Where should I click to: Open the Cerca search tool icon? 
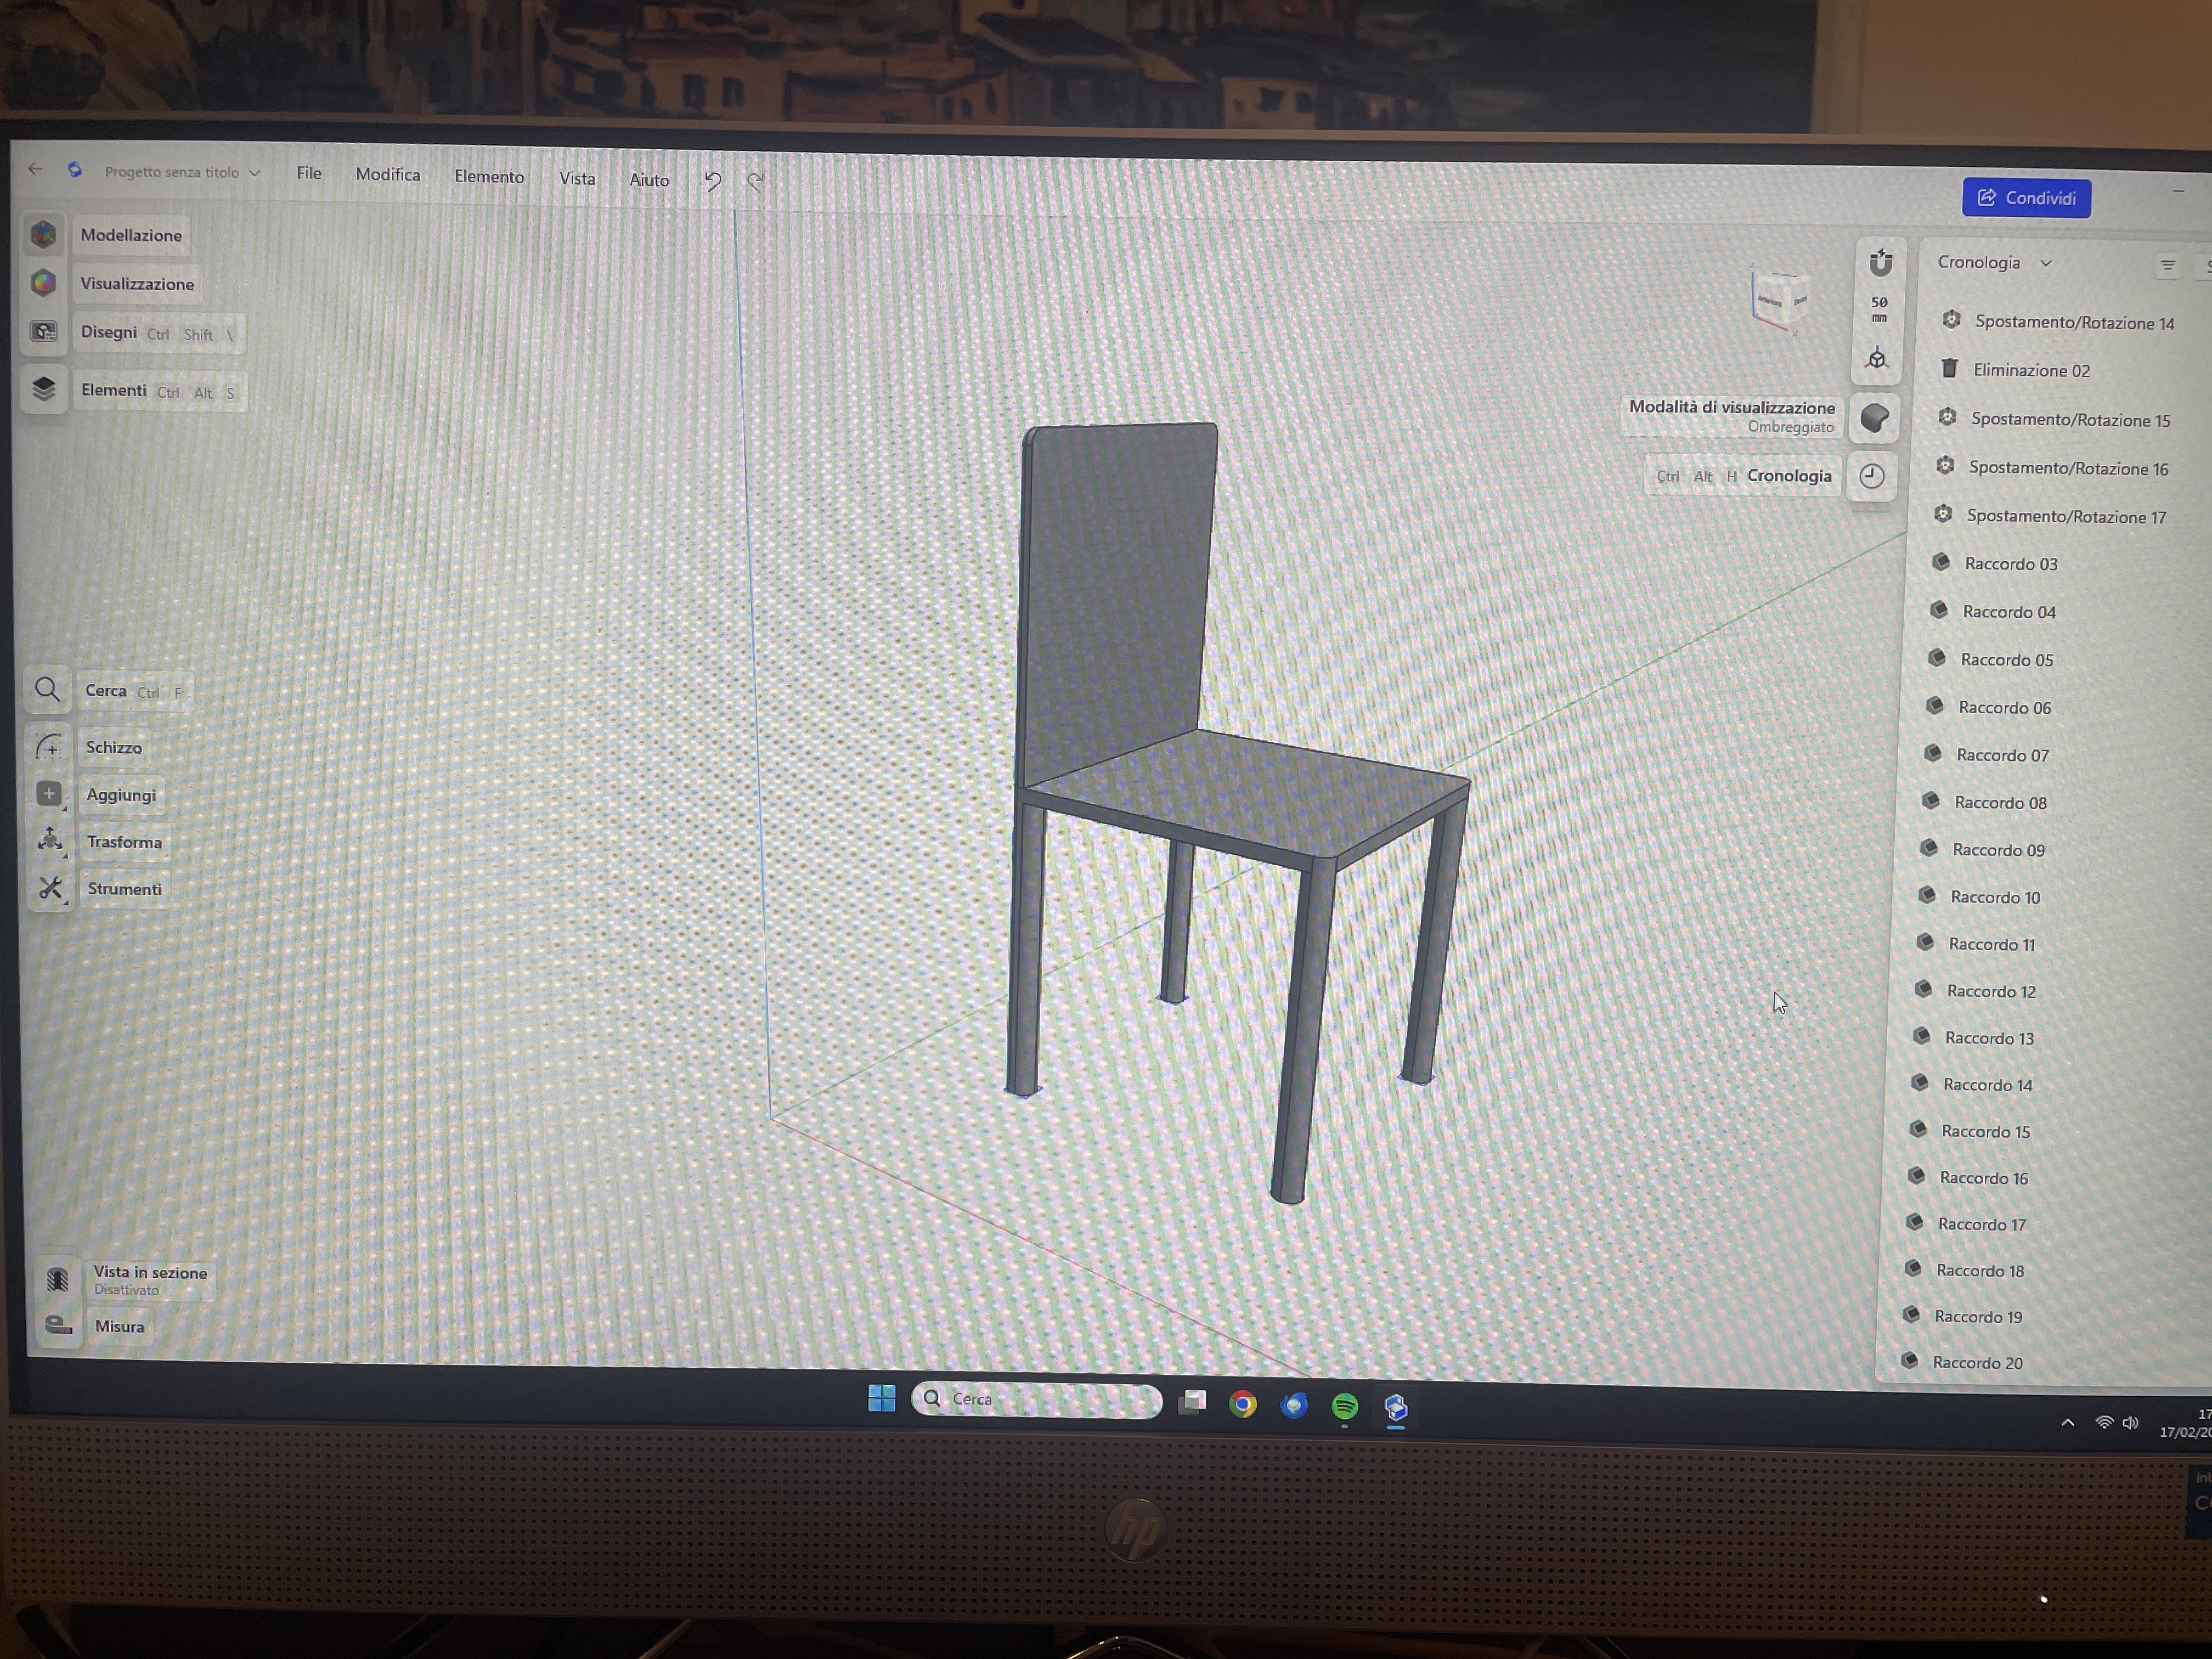point(47,690)
